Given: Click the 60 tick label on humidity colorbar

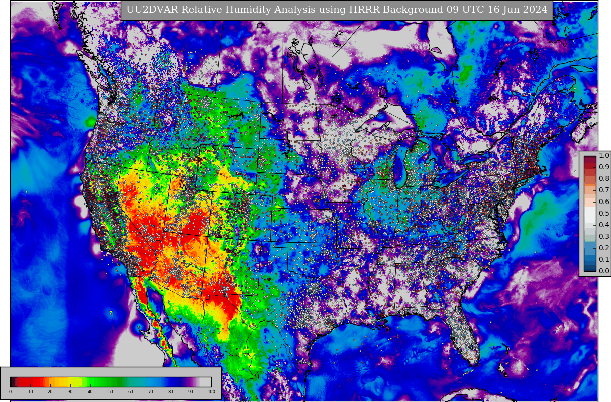Looking at the screenshot, I should point(131,391).
